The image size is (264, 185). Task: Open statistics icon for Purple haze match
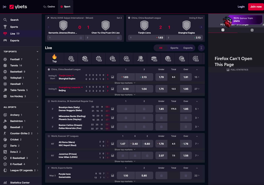tap(112, 175)
